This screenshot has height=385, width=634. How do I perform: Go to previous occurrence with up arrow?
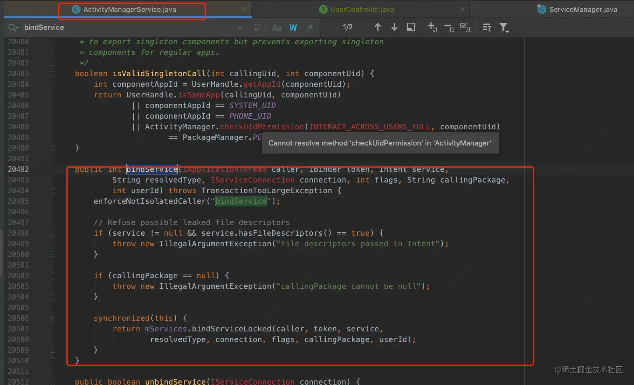point(377,27)
